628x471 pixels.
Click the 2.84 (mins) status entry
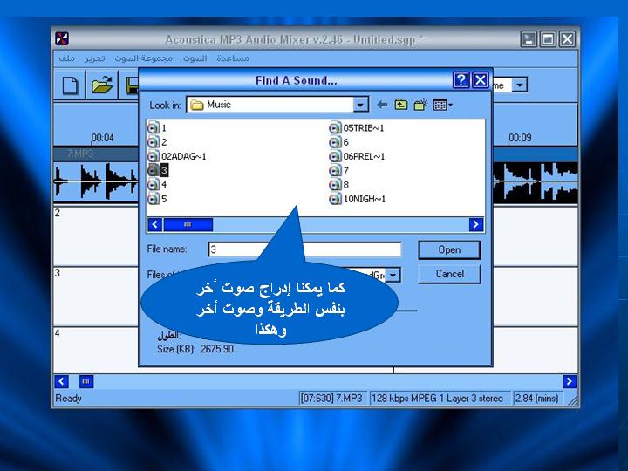[x=536, y=399]
